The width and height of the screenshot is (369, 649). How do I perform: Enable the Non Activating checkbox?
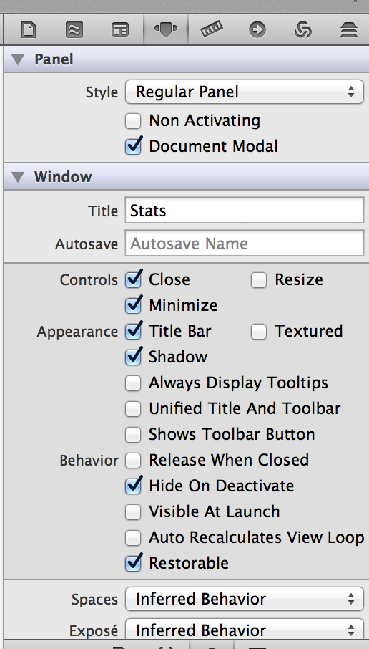pyautogui.click(x=133, y=121)
